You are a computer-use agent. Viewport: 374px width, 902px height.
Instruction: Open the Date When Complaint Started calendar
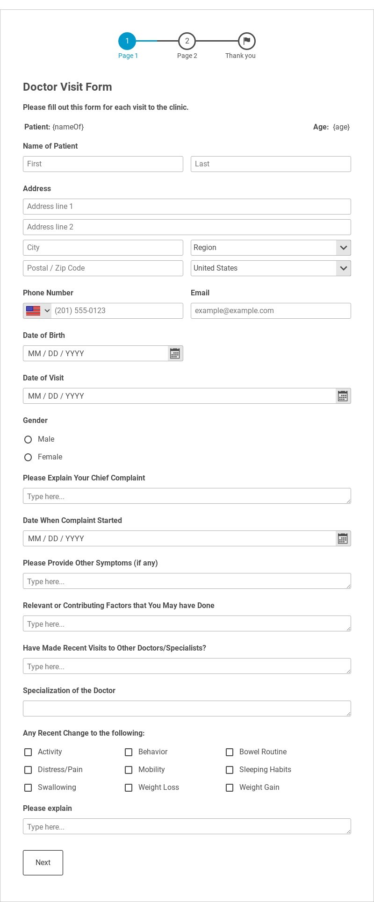[x=343, y=538]
